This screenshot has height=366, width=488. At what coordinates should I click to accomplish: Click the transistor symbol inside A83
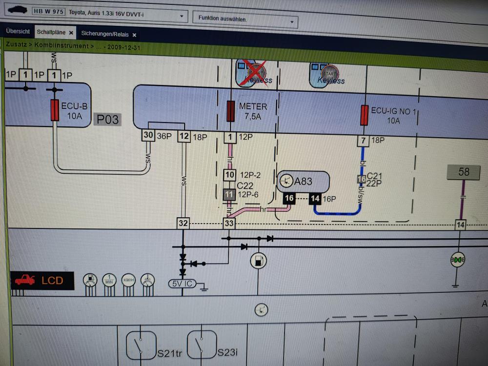[x=286, y=181]
